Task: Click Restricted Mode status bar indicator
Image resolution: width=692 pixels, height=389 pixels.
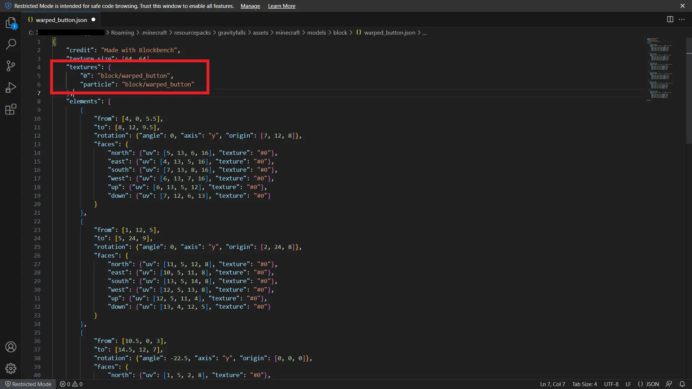Action: pos(28,384)
